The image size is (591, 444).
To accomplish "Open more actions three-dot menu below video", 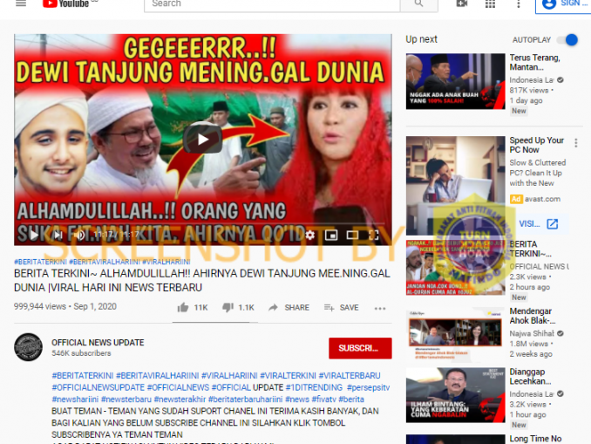I will click(x=380, y=308).
